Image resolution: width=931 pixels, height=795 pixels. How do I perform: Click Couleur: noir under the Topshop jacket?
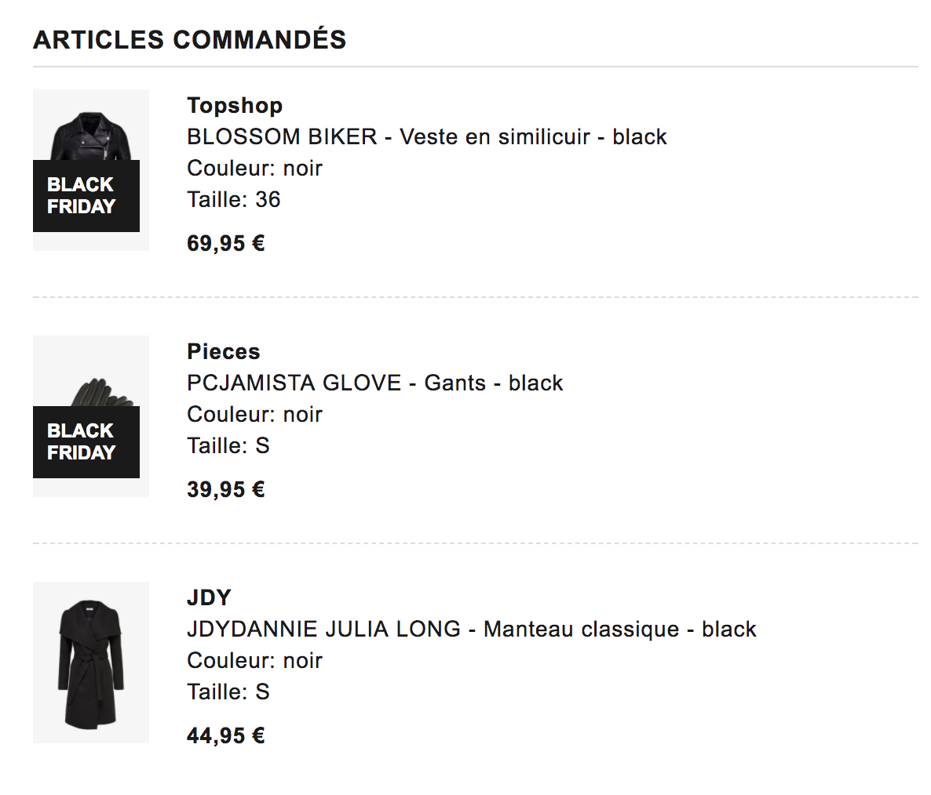point(254,168)
